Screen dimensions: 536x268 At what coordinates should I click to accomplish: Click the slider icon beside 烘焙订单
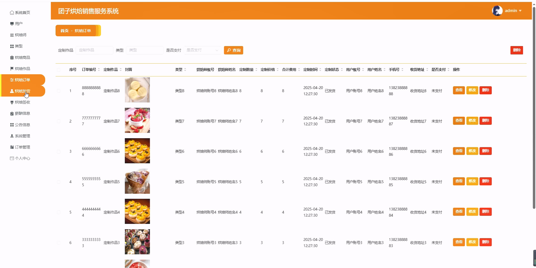[x=12, y=80]
